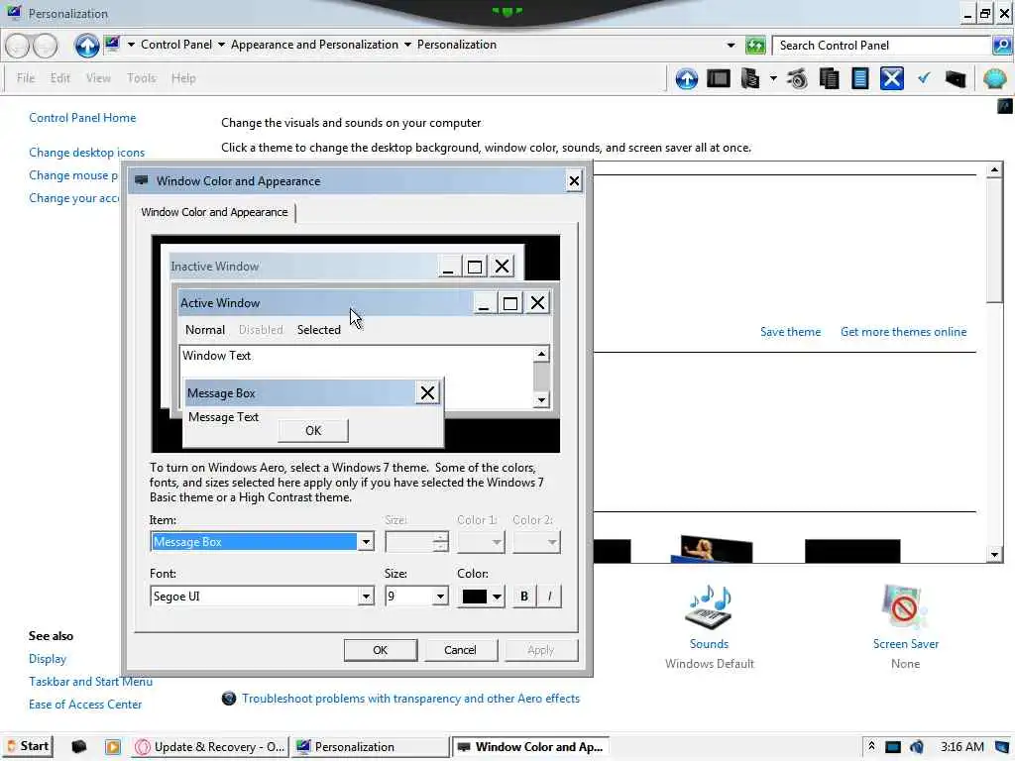Click the Screen Saver icon
This screenshot has width=1015, height=761.
[x=904, y=607]
